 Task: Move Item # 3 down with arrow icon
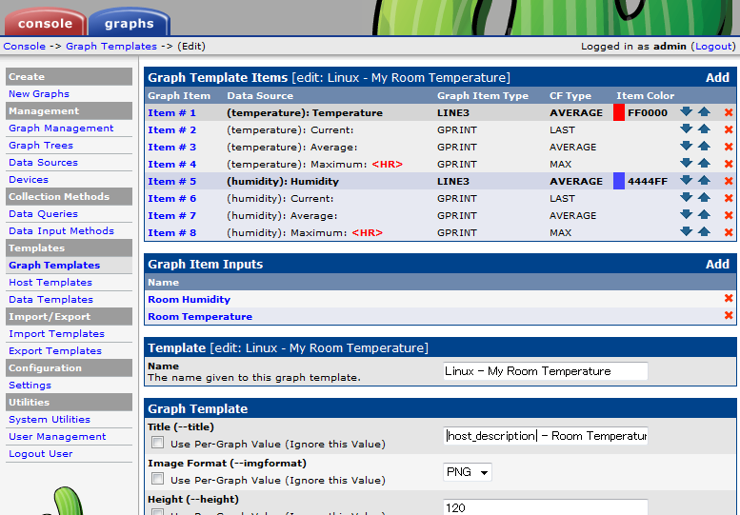click(687, 147)
